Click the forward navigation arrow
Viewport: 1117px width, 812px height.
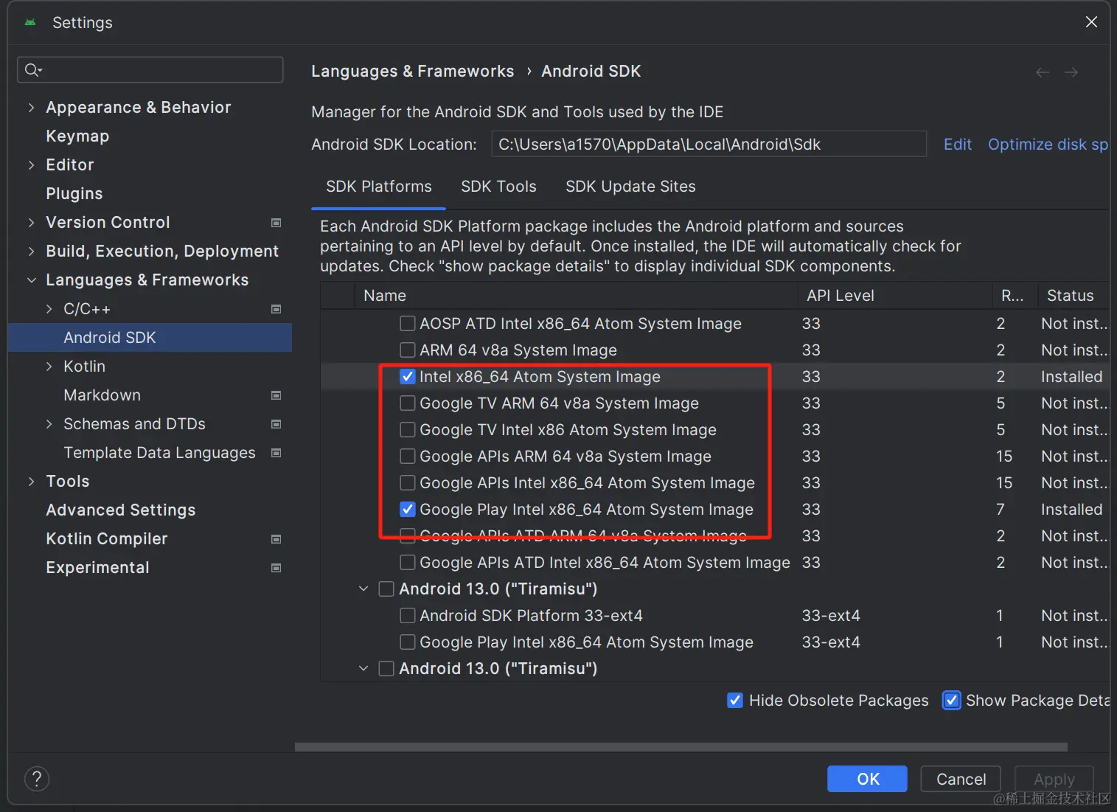pyautogui.click(x=1071, y=72)
